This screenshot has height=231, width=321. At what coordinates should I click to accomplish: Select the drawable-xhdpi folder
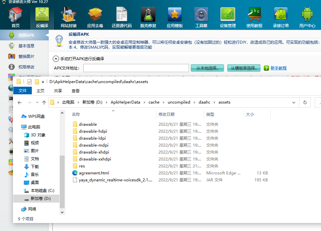[x=94, y=152]
